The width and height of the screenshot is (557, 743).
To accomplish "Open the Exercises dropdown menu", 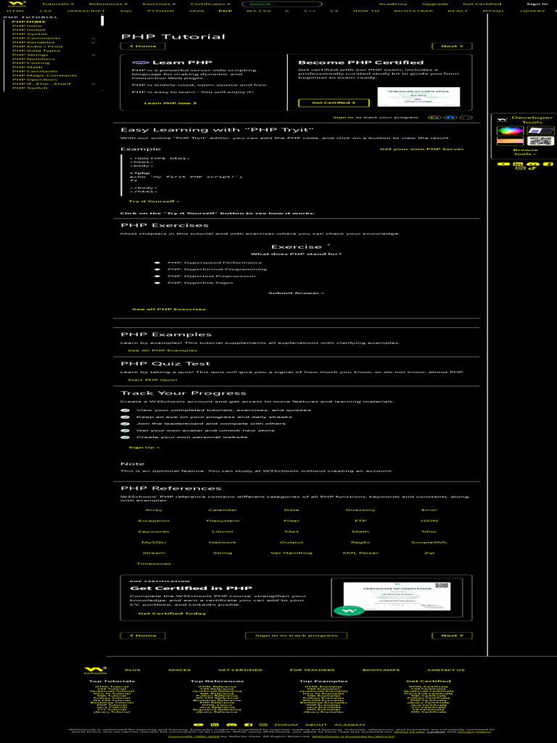I will tap(159, 4).
